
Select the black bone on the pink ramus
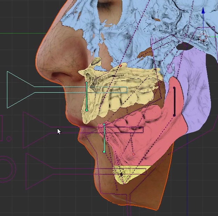tap(174, 101)
